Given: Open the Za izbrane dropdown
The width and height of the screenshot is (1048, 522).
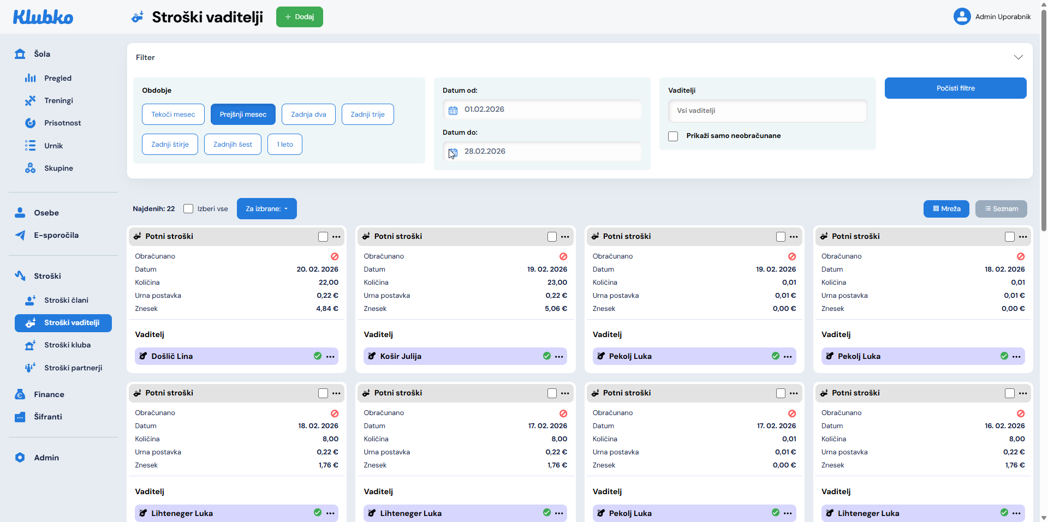Looking at the screenshot, I should (266, 209).
